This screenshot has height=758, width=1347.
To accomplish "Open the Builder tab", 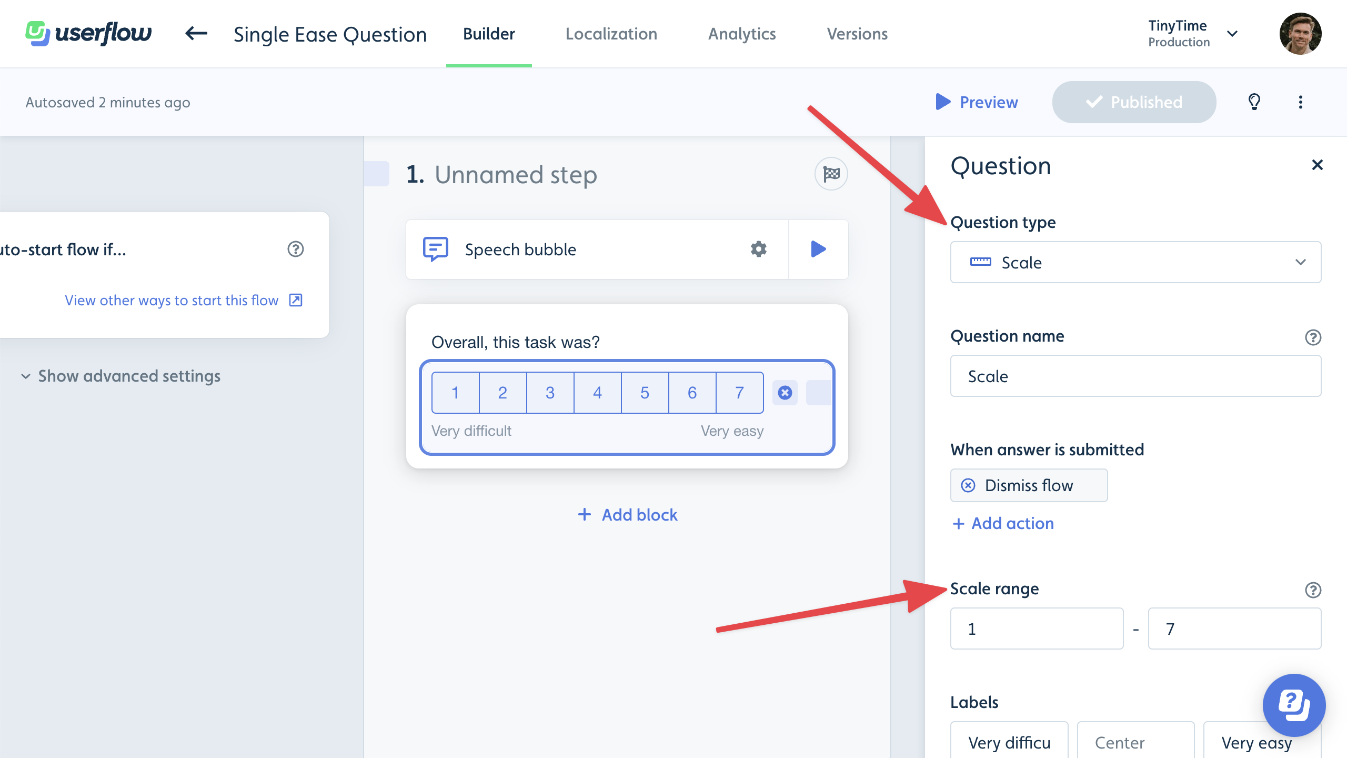I will pos(489,34).
